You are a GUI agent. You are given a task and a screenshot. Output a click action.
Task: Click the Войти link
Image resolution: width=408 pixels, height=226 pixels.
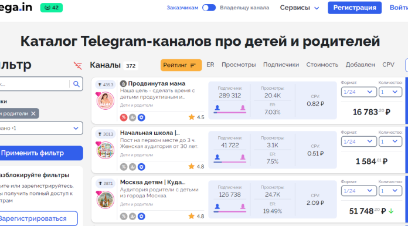coord(399,8)
